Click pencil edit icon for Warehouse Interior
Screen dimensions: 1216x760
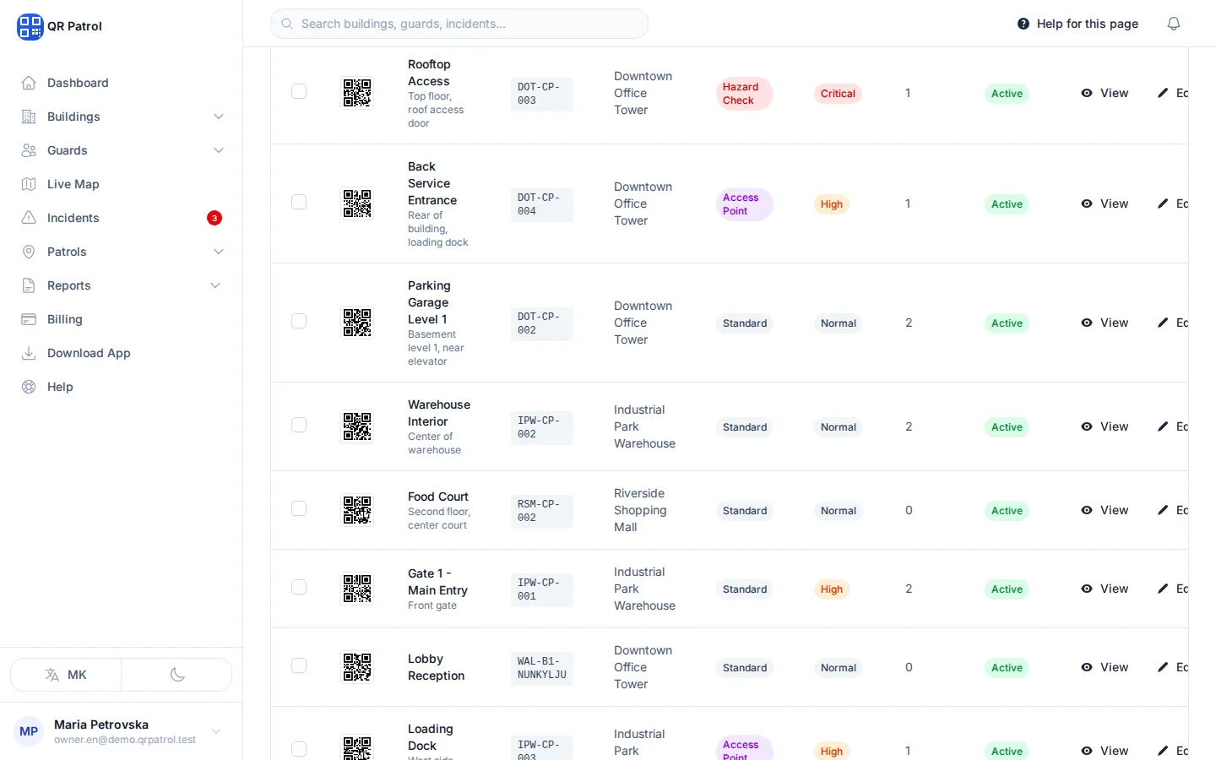coord(1163,426)
